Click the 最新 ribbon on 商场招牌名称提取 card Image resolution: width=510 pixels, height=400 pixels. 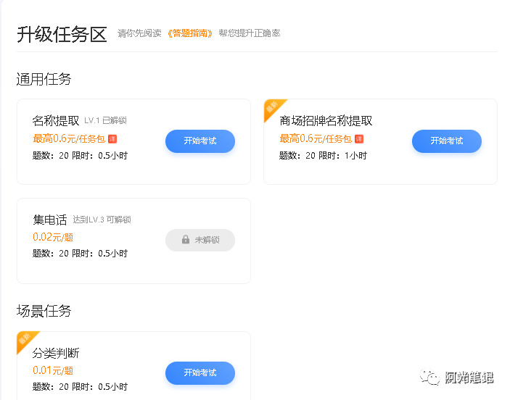coord(272,108)
